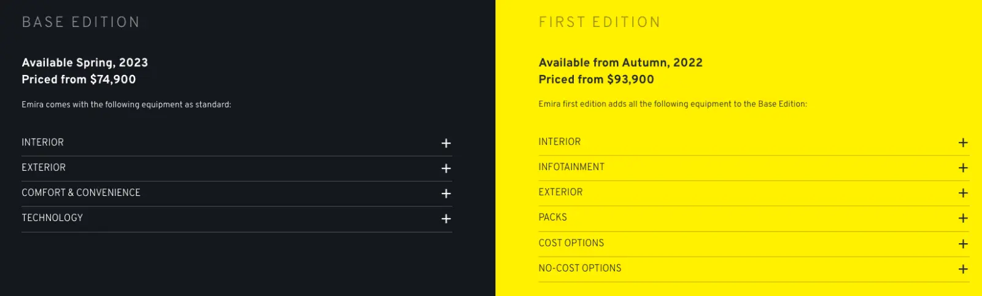Click the Base Edition heading

pos(81,22)
